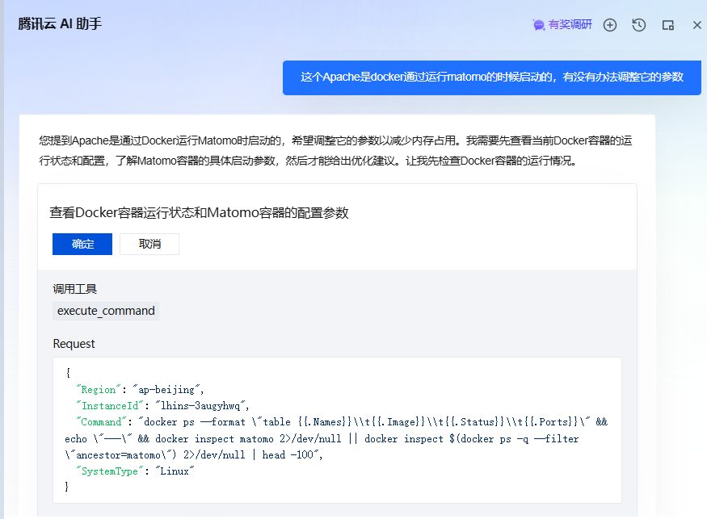
Task: Close the 腾讯云 AI 助手 panel
Action: [x=696, y=25]
